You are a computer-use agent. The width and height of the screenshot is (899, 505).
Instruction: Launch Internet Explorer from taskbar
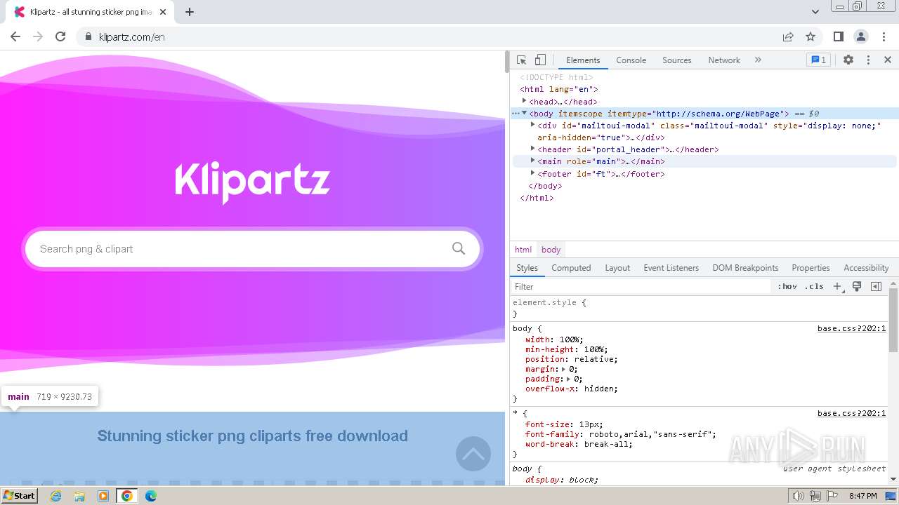click(x=56, y=496)
